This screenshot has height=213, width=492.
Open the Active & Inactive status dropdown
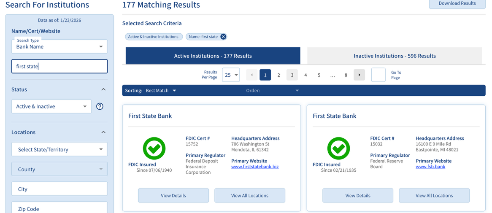pyautogui.click(x=51, y=106)
